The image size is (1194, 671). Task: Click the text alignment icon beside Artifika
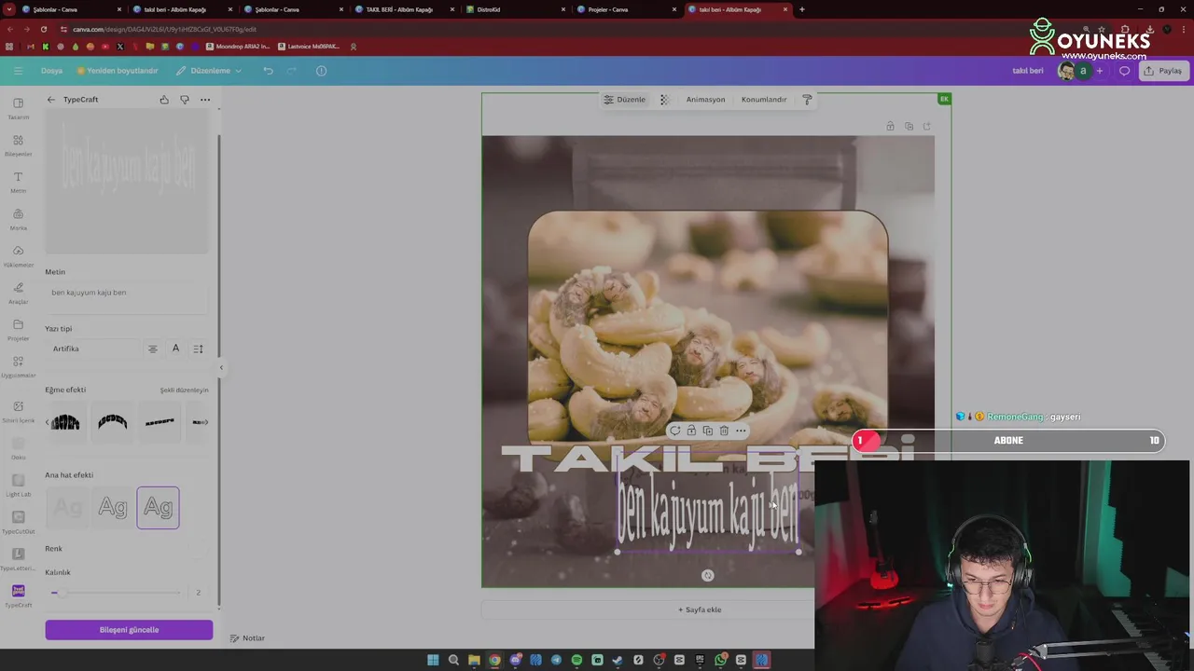[153, 349]
